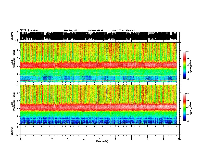Click the ch.2 spectrogram red 4 kHz band
This screenshot has width=202, height=156.
point(98,107)
